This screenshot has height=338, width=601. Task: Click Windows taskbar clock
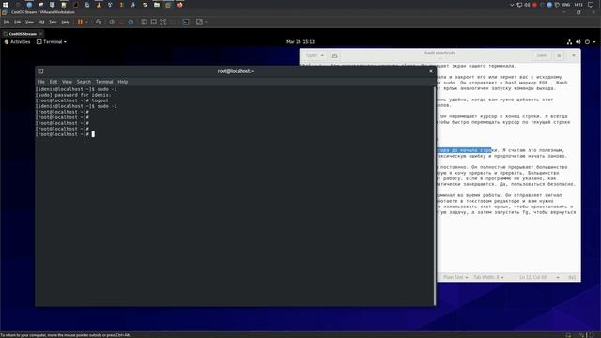pos(578,5)
